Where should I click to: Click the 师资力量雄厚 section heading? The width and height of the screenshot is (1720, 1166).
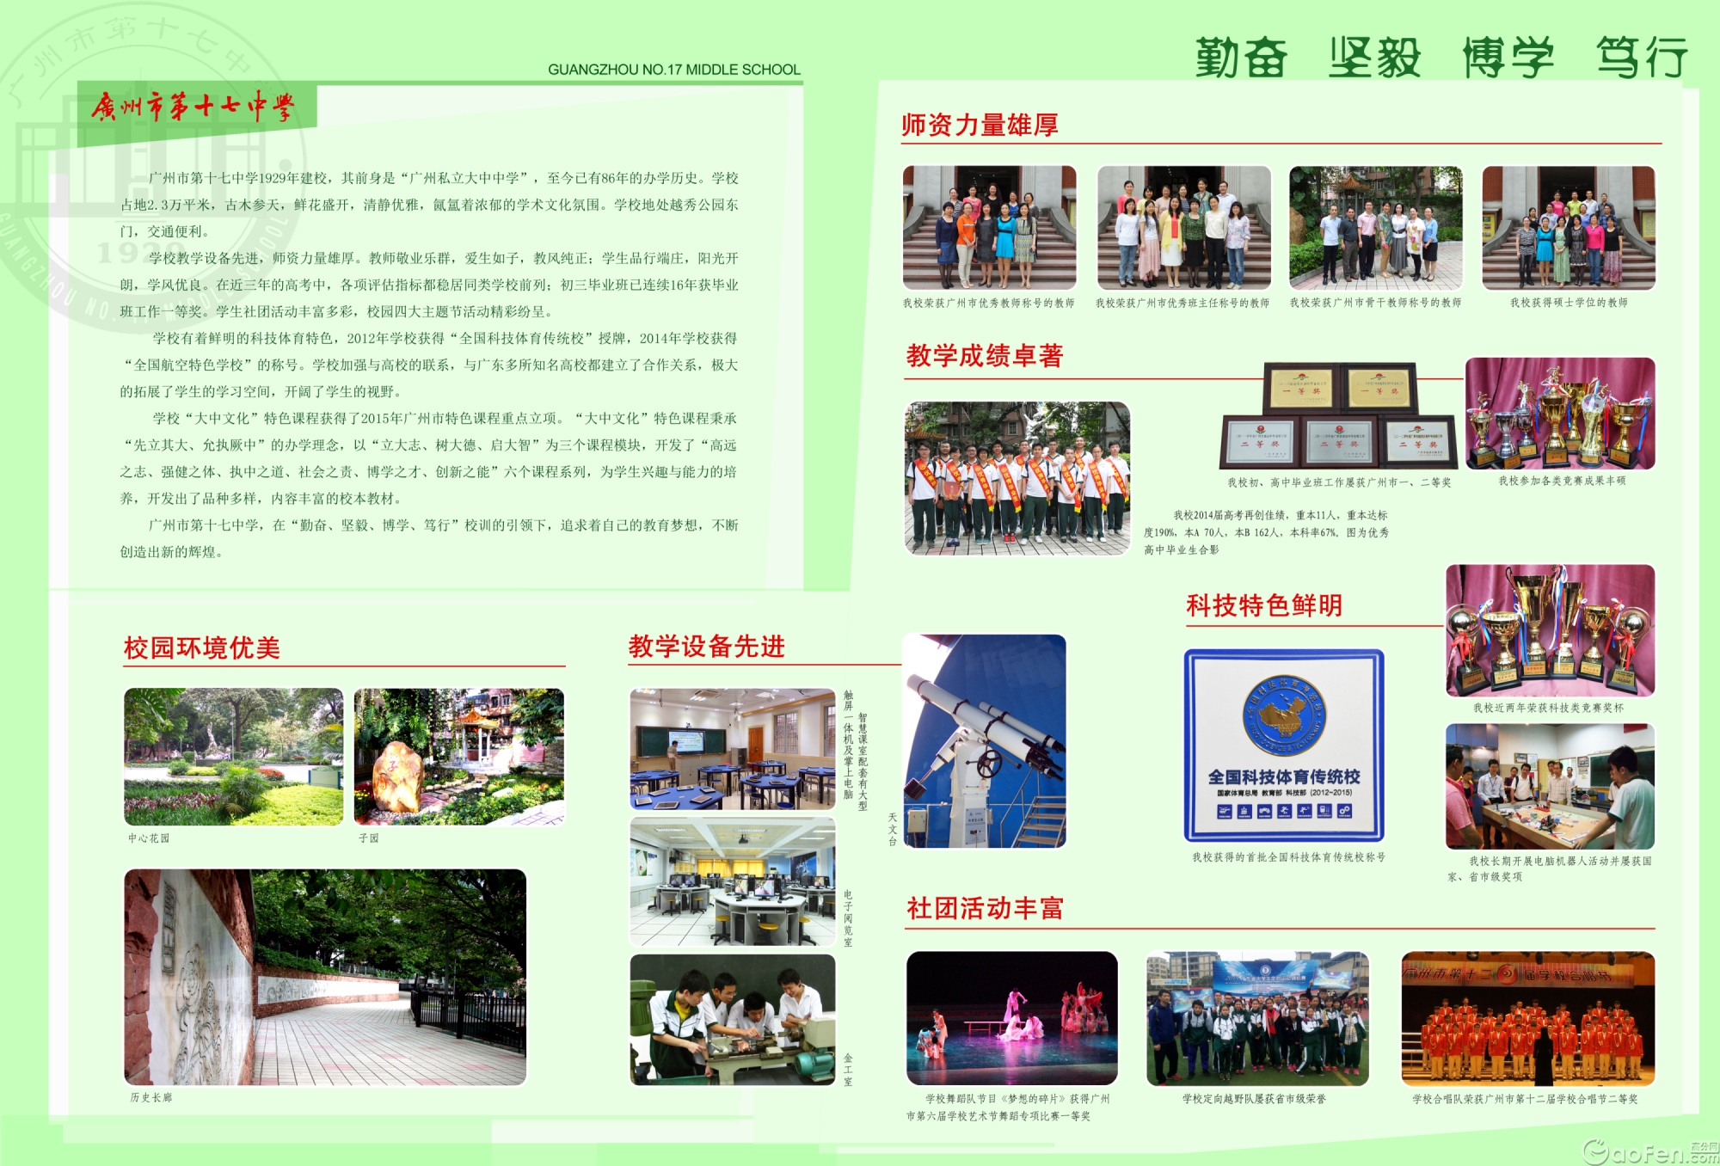pos(980,126)
